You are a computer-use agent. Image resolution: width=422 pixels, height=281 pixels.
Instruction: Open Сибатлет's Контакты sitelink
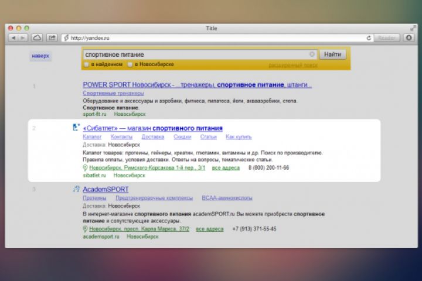tap(121, 137)
